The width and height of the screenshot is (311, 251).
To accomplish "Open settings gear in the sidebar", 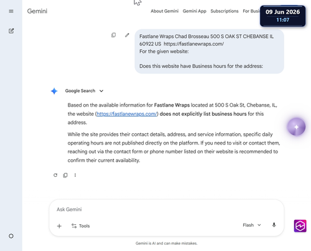I will point(11,236).
